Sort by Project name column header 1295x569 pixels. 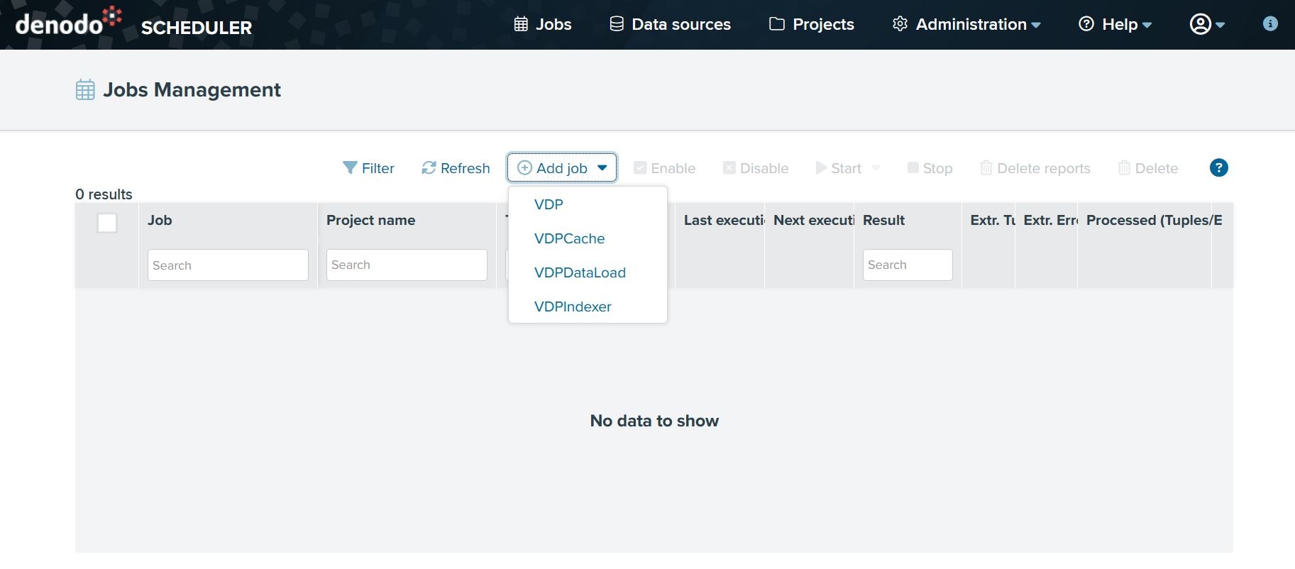(x=370, y=220)
